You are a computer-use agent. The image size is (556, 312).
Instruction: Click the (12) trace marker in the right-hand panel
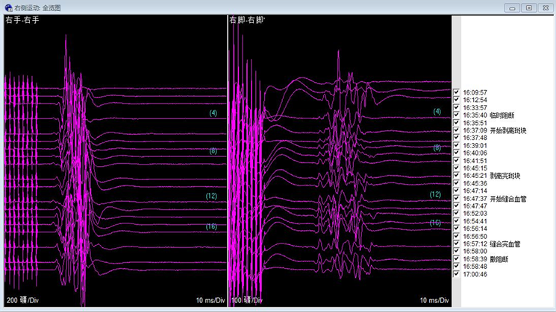(436, 194)
